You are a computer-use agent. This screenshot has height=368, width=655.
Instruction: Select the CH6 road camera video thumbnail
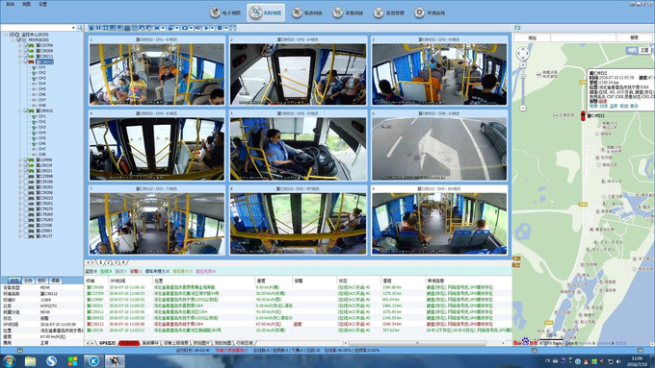(439, 148)
